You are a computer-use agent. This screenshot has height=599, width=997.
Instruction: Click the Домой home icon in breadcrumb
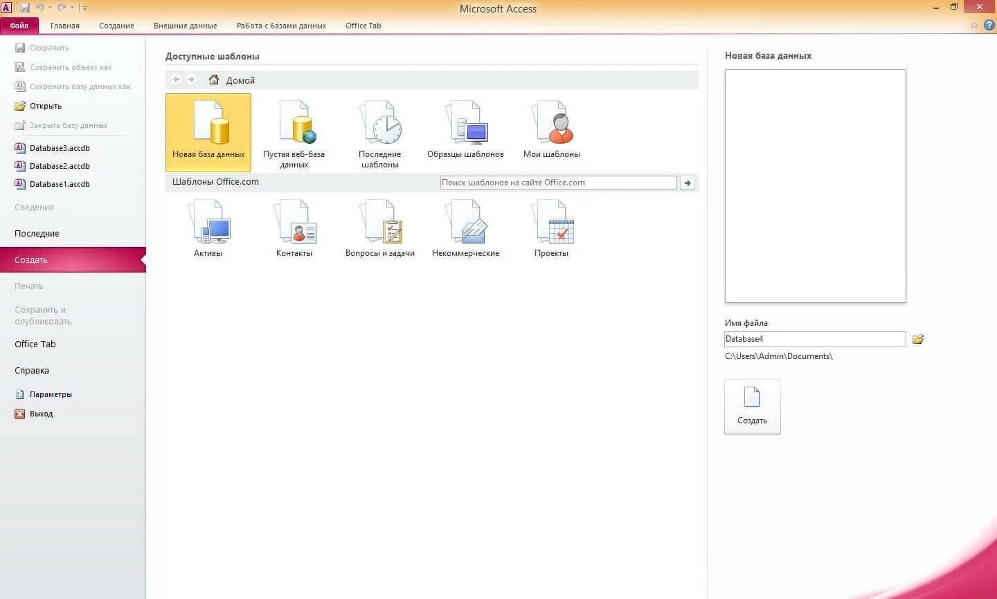click(213, 80)
